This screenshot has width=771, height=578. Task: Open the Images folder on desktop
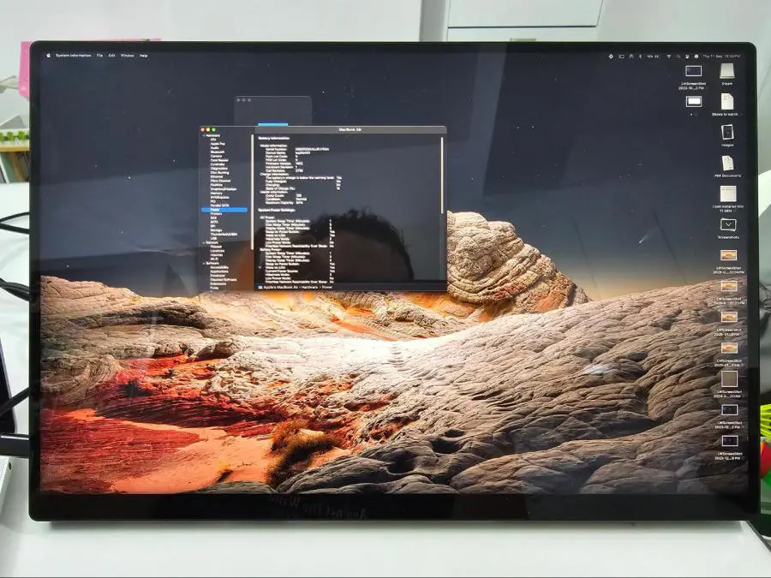pos(727,134)
